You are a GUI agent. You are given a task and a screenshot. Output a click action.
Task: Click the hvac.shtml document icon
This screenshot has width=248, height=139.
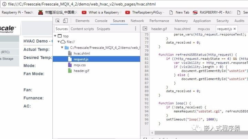(x=70, y=53)
